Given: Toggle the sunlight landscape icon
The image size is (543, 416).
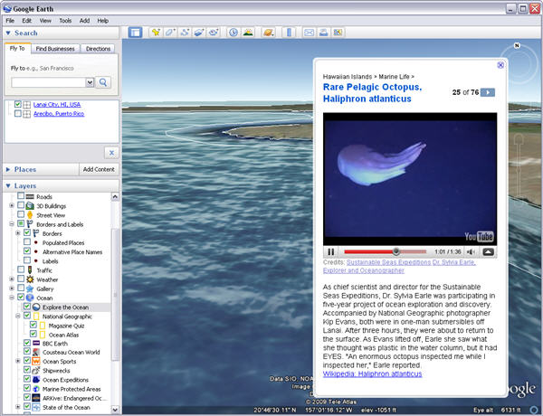Looking at the screenshot, I should [x=247, y=33].
